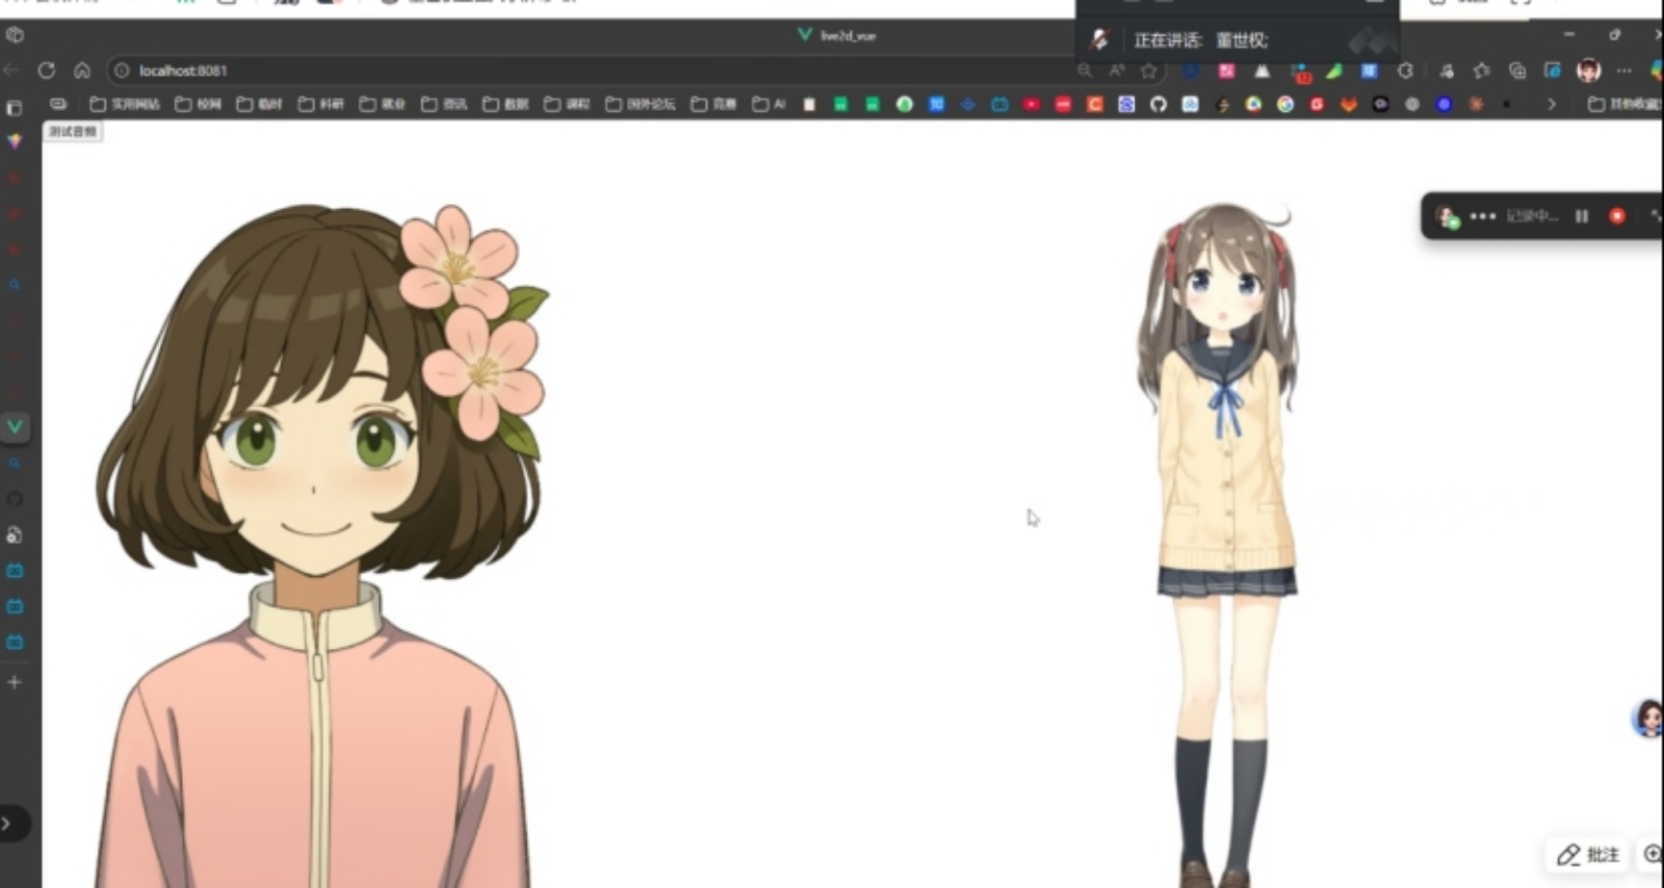Click the star favorite icon in address bar
Screen dimensions: 1664x888
[x=1149, y=70]
